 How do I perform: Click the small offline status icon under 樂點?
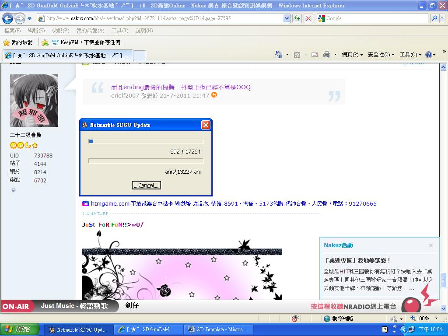13,190
